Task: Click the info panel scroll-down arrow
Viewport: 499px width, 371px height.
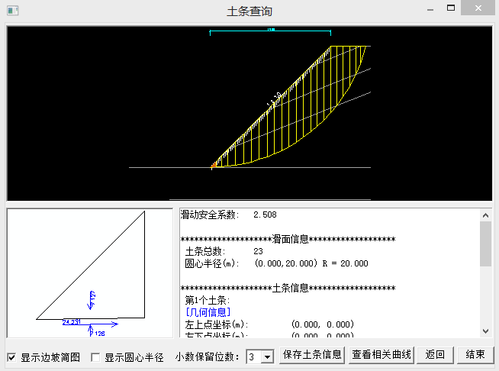Action: click(x=485, y=331)
